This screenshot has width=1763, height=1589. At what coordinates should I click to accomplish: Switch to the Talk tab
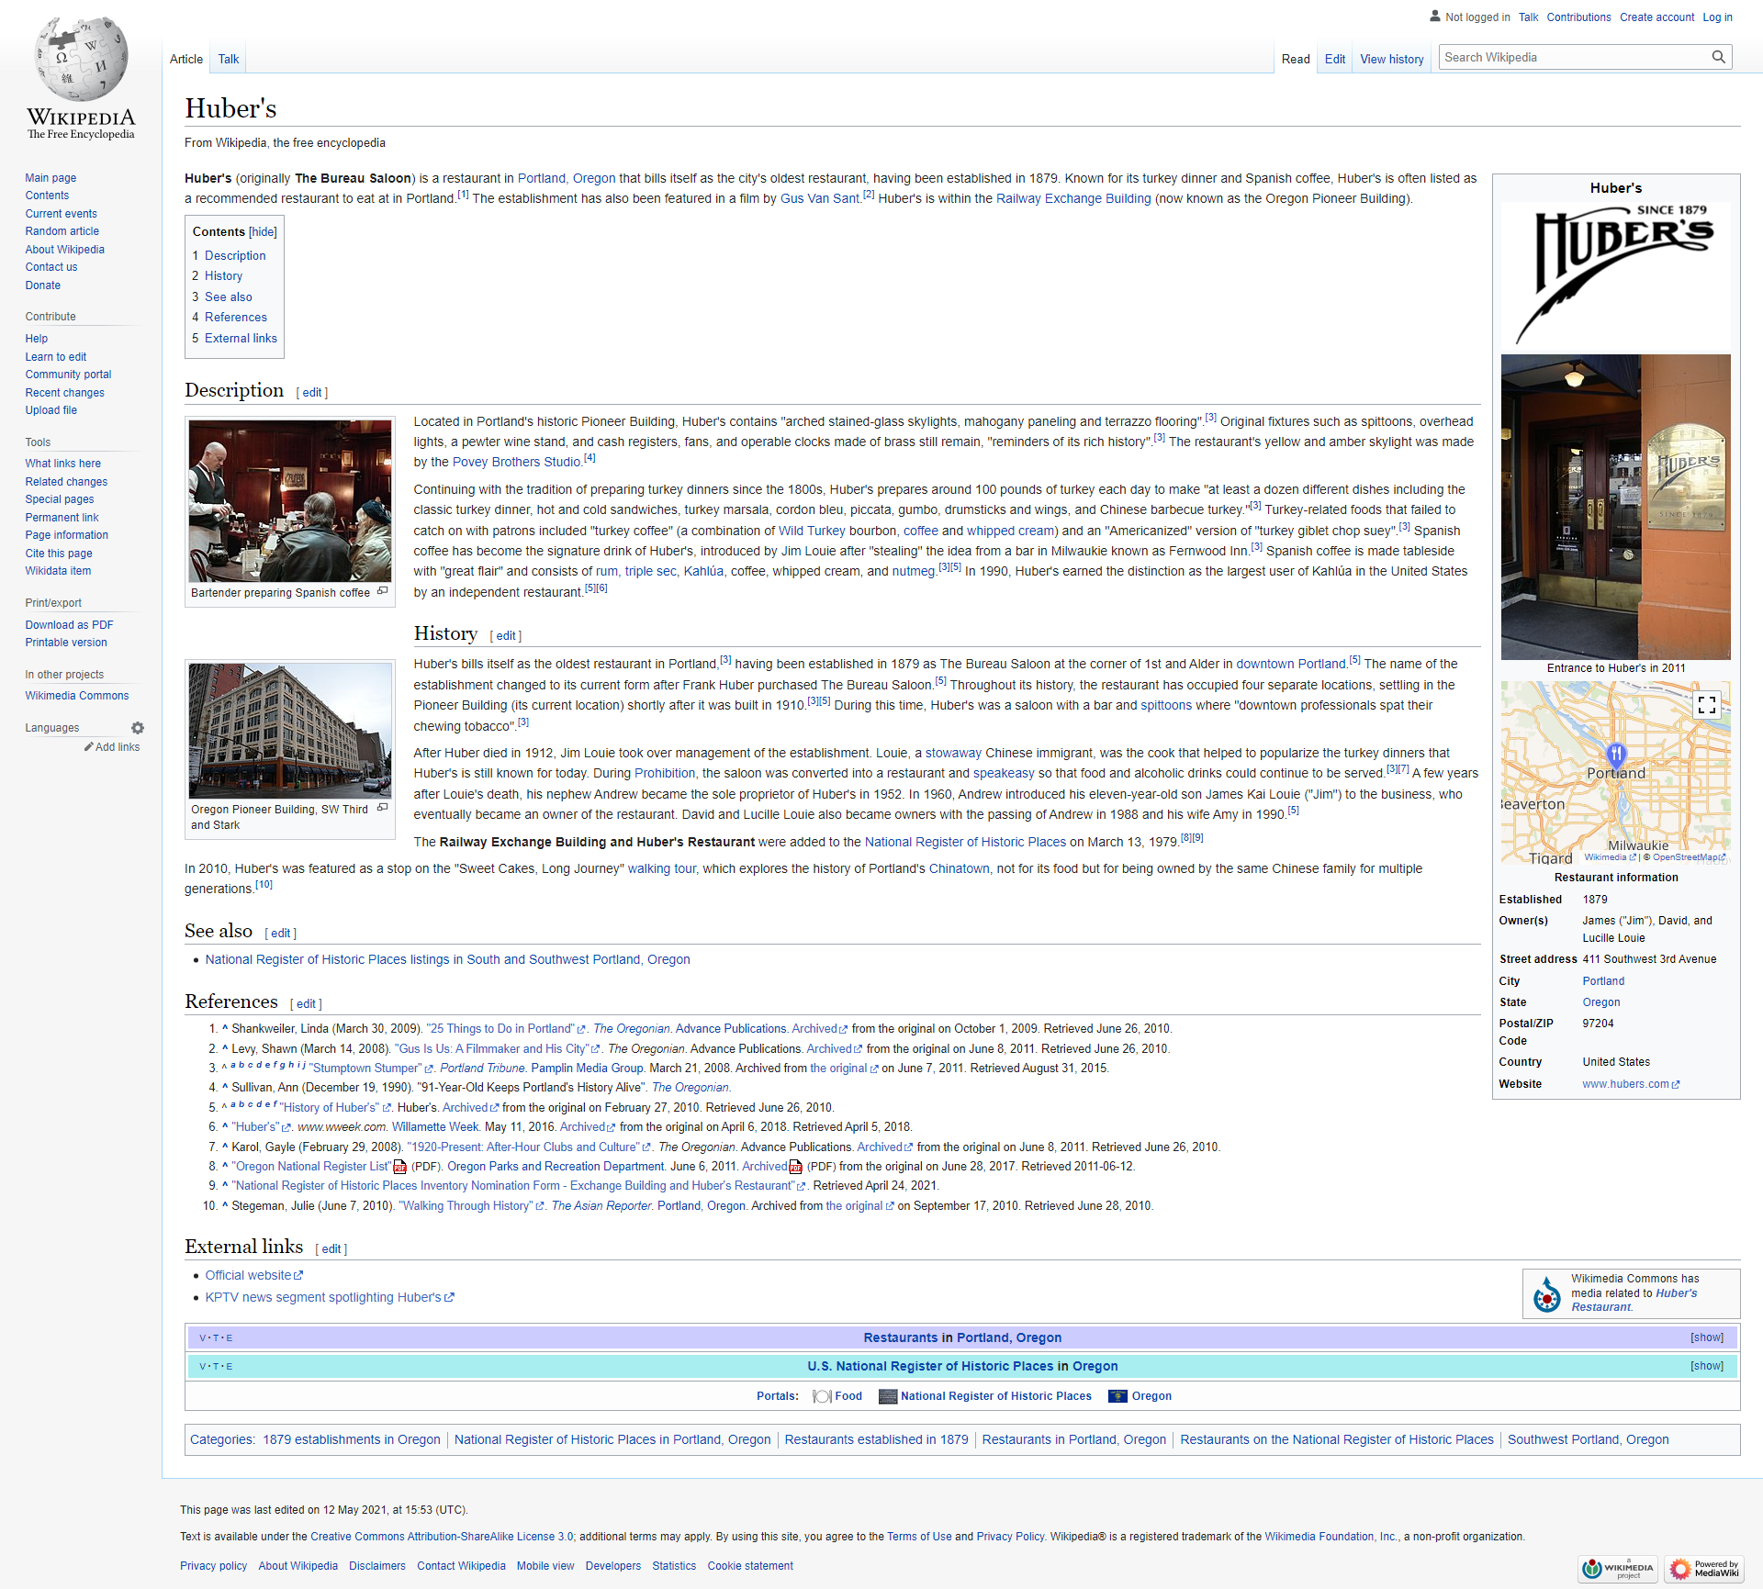[228, 59]
